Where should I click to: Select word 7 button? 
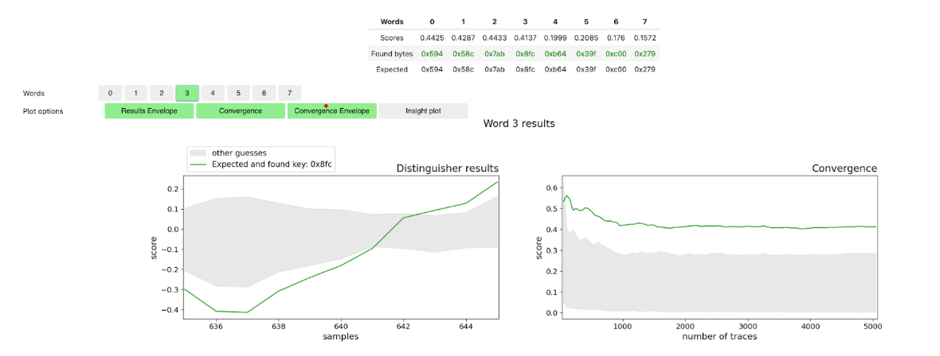(289, 93)
